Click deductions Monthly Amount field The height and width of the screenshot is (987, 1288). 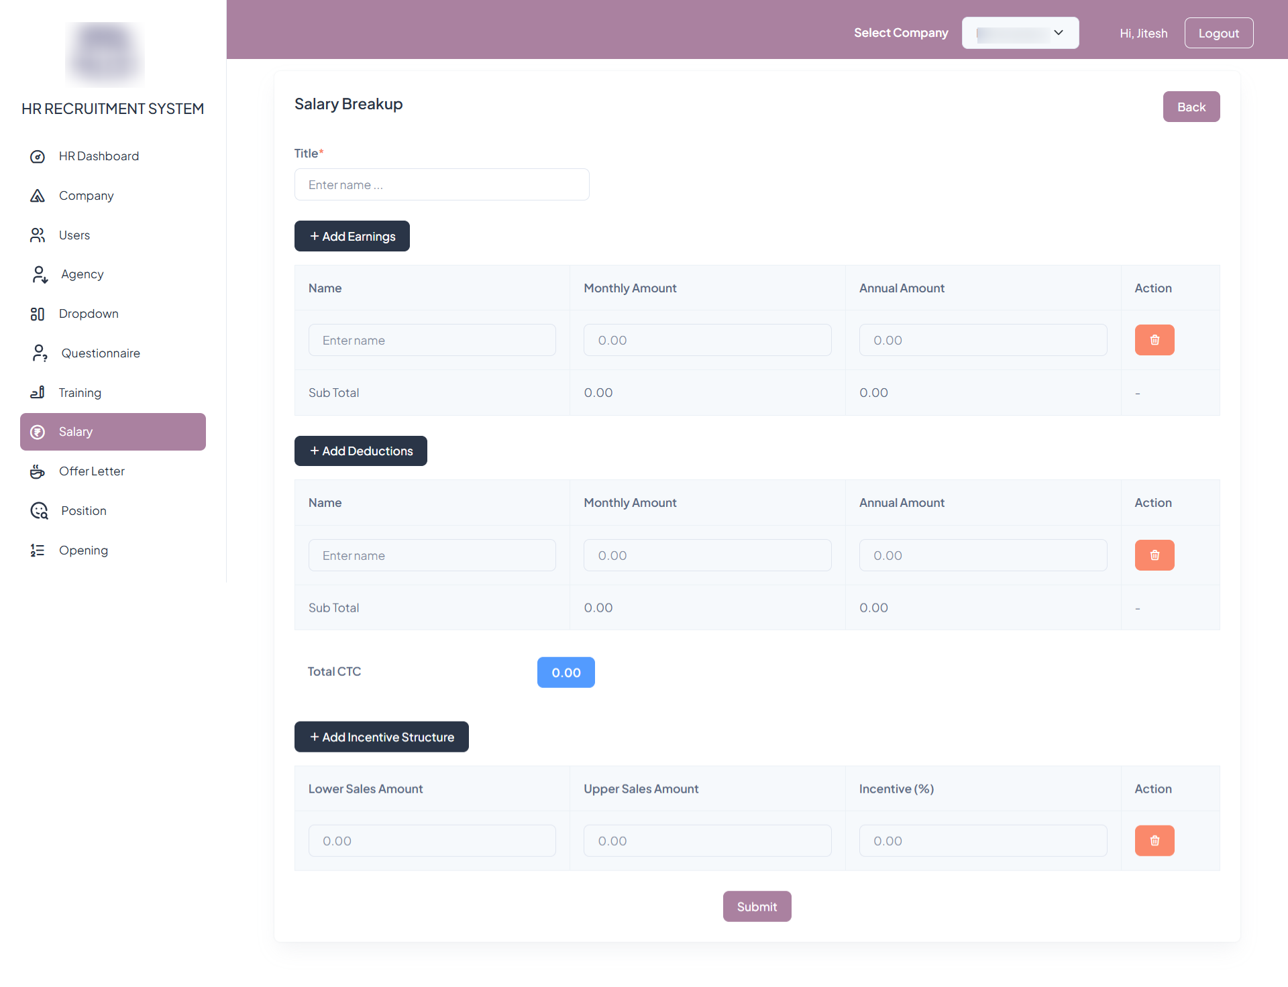(x=708, y=555)
